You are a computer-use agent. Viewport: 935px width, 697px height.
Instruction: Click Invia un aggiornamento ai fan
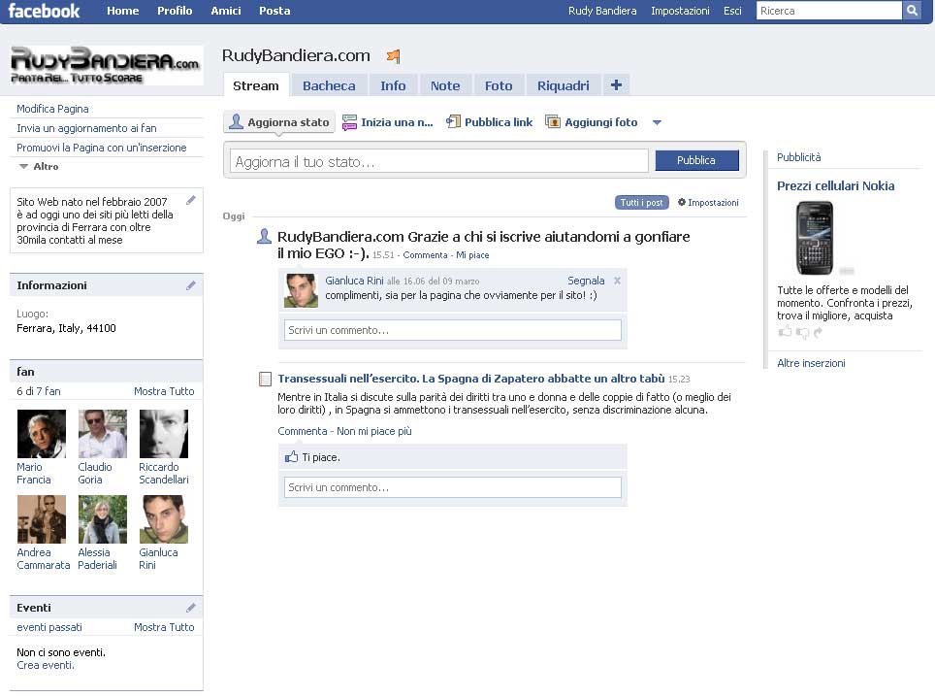click(86, 128)
